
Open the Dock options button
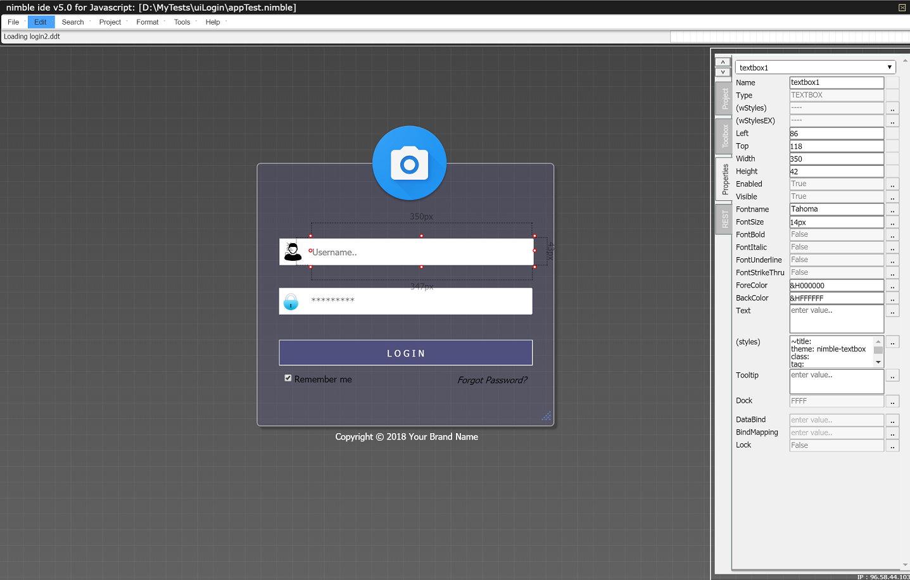pos(892,401)
